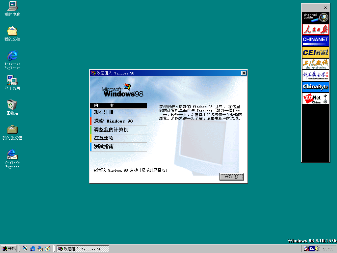Select 注意事项 in contents list
Image resolution: width=337 pixels, height=253 pixels.
click(x=118, y=138)
